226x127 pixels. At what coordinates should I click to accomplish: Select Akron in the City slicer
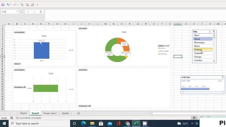[x=203, y=35]
